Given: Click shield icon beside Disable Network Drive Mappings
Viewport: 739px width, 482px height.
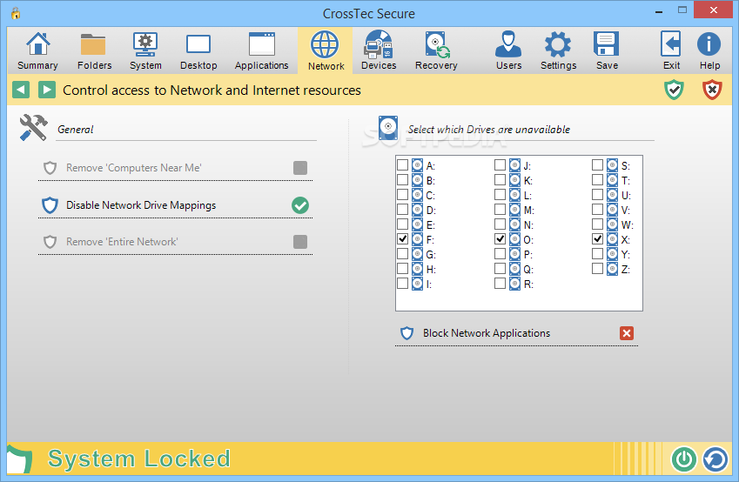Looking at the screenshot, I should click(x=50, y=205).
